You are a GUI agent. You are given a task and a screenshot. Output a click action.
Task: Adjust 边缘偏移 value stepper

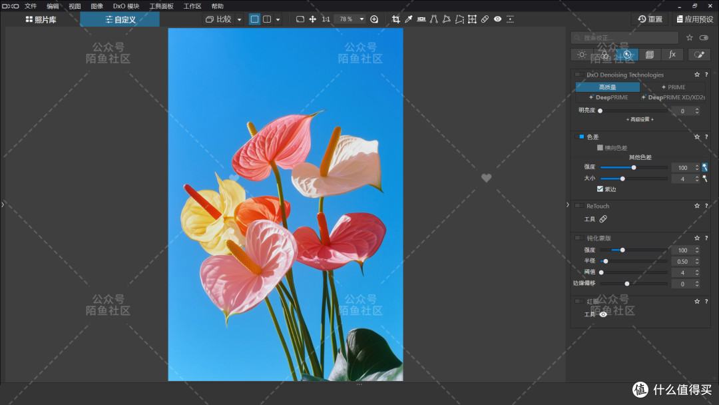point(697,284)
